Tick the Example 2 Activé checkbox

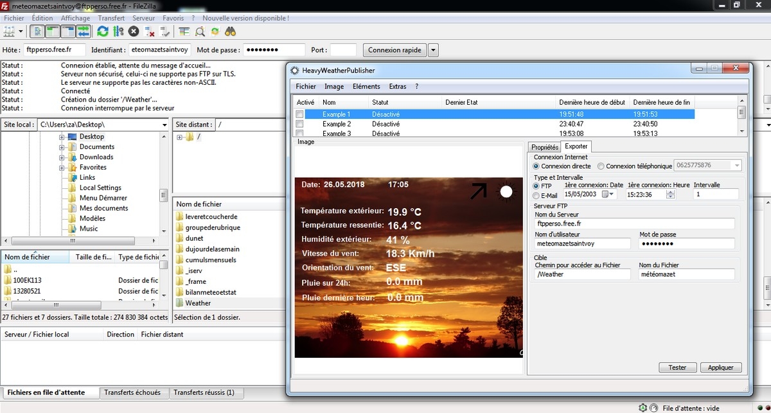[299, 124]
